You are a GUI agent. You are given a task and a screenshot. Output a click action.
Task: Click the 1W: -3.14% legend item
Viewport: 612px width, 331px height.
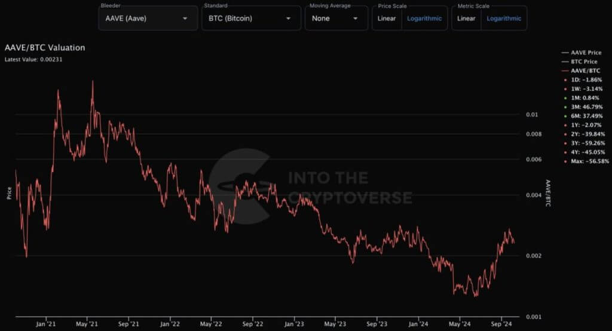[x=583, y=88]
